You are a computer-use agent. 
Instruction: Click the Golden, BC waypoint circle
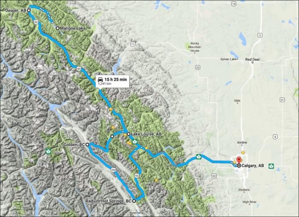87,144
